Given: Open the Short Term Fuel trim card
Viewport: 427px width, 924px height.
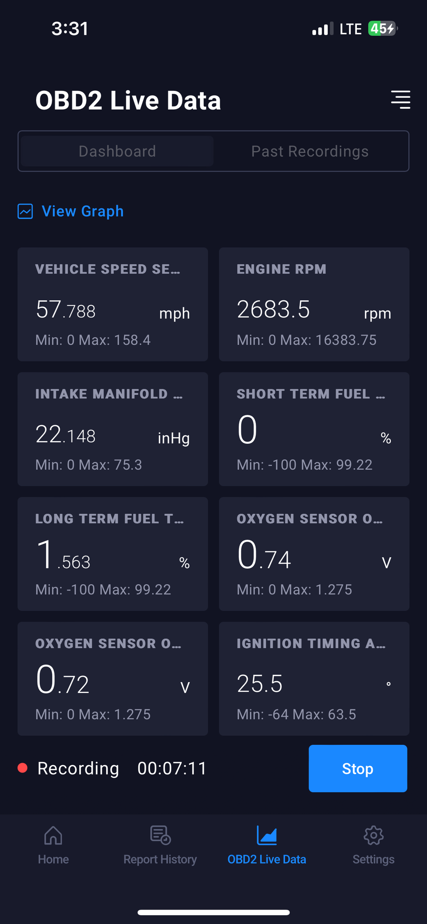Looking at the screenshot, I should coord(314,429).
